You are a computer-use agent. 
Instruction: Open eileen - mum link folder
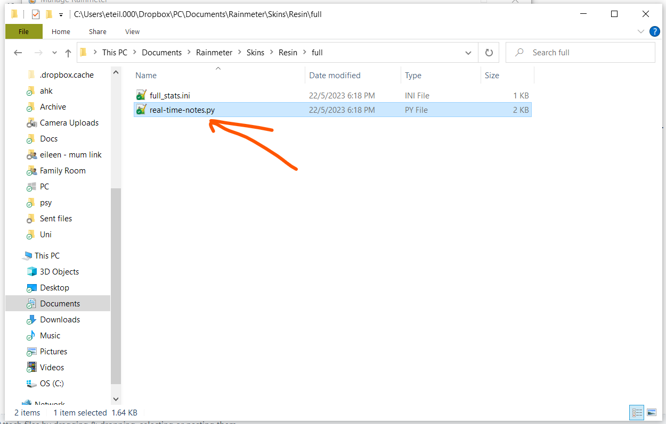[70, 155]
